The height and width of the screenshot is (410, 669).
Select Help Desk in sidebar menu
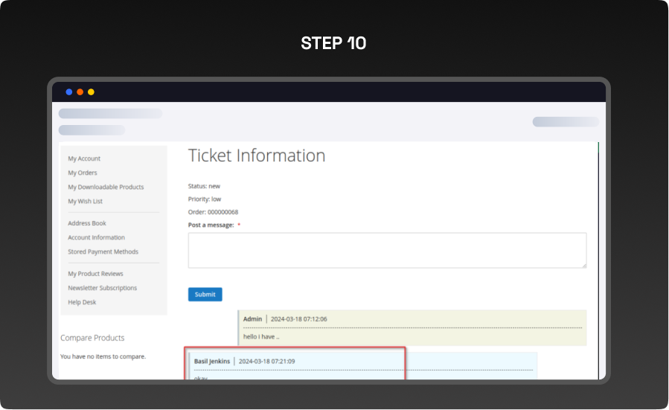82,302
